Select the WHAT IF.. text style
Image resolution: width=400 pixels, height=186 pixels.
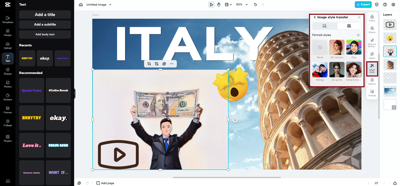(58, 173)
